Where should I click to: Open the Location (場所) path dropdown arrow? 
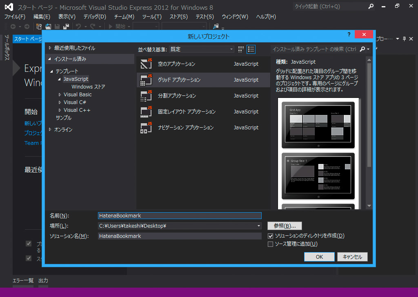pyautogui.click(x=258, y=226)
